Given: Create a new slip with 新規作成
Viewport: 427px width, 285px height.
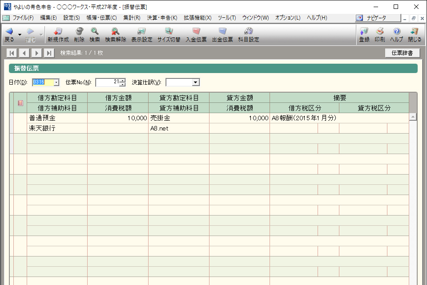Looking at the screenshot, I should (x=58, y=35).
